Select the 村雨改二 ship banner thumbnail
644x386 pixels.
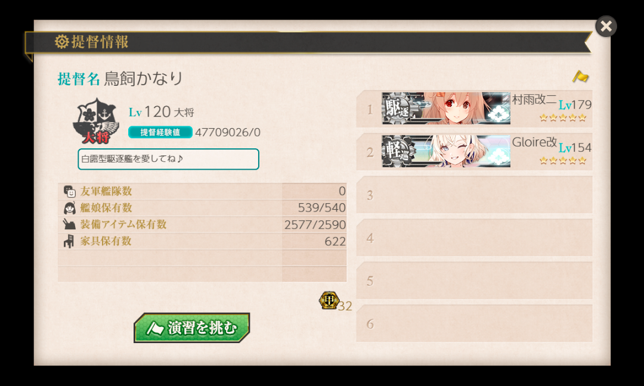(x=446, y=108)
